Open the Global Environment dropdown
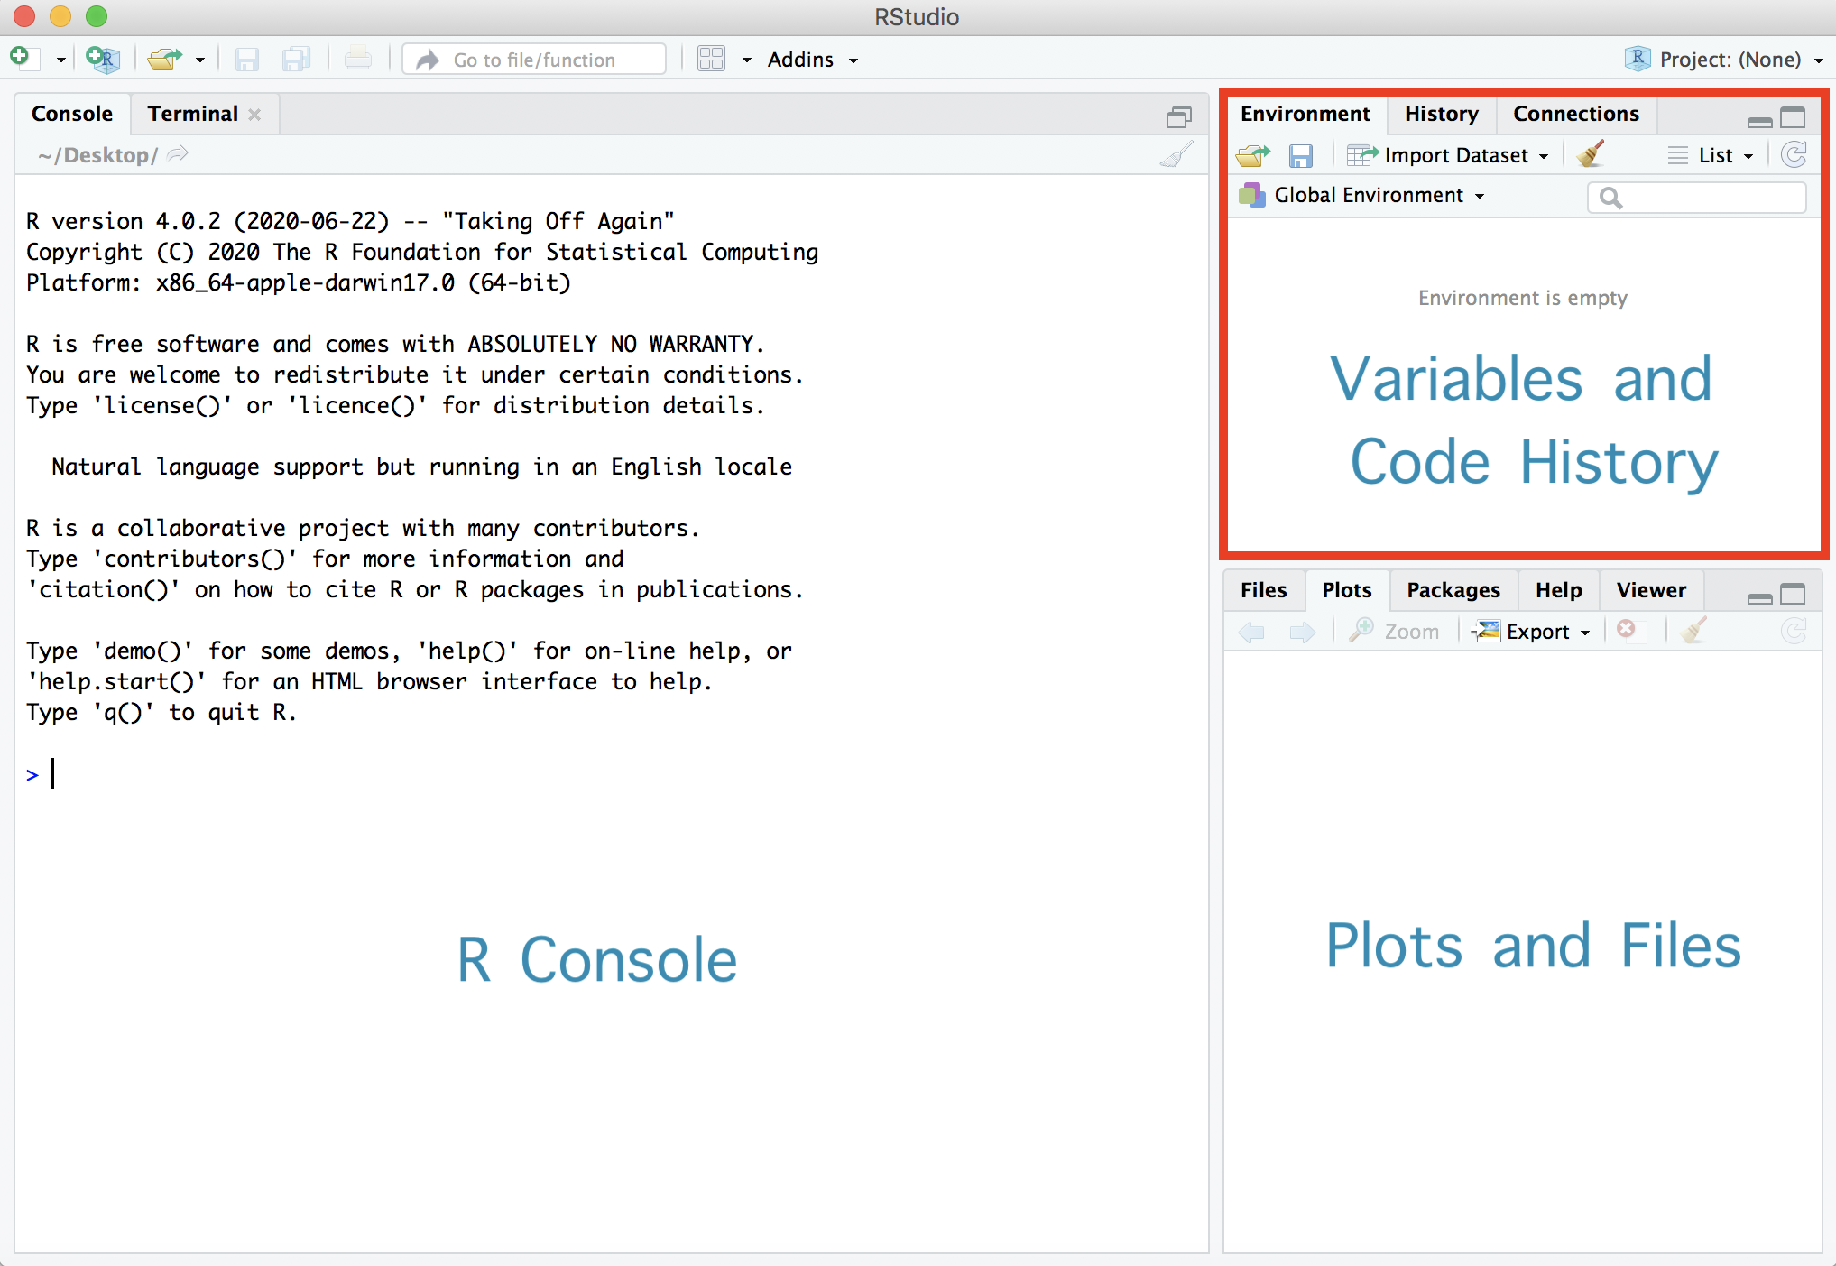This screenshot has width=1836, height=1266. click(x=1368, y=196)
